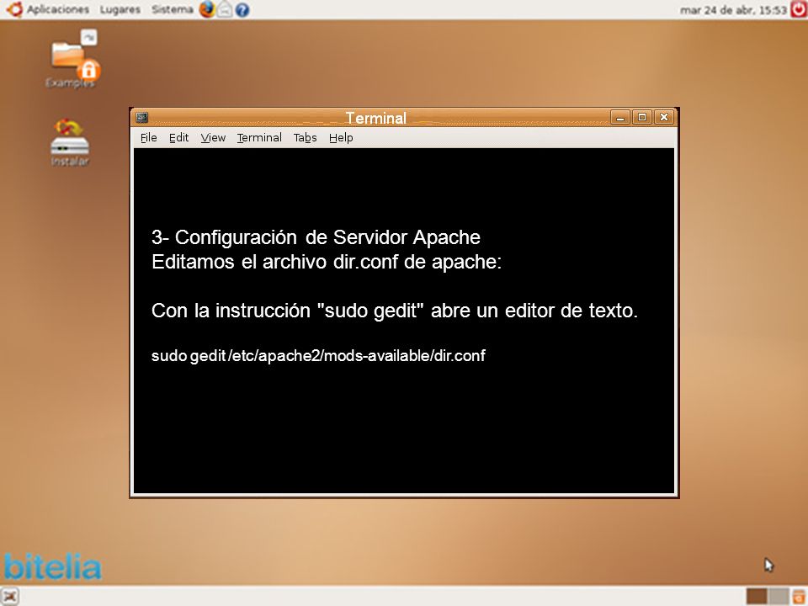The image size is (808, 606).
Task: Click the command 'sudo gedit /etc/apache2/mods-available/dir.conf'
Action: (318, 355)
